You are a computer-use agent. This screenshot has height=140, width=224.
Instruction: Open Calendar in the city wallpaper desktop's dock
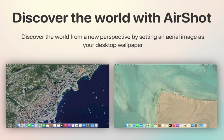[48, 125]
